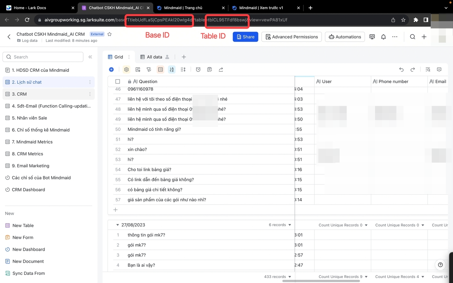
Task: Open table 7. Mindmaid Metrics
Action: 49,142
